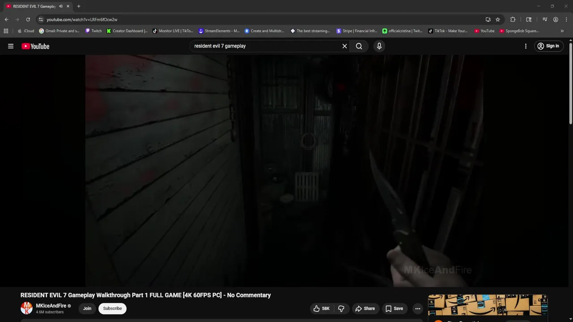Image resolution: width=573 pixels, height=322 pixels.
Task: Open the TikTok - Make Your bookmark
Action: coord(448,31)
